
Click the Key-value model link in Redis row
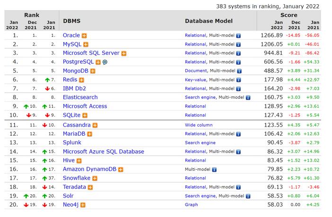coord(195,79)
